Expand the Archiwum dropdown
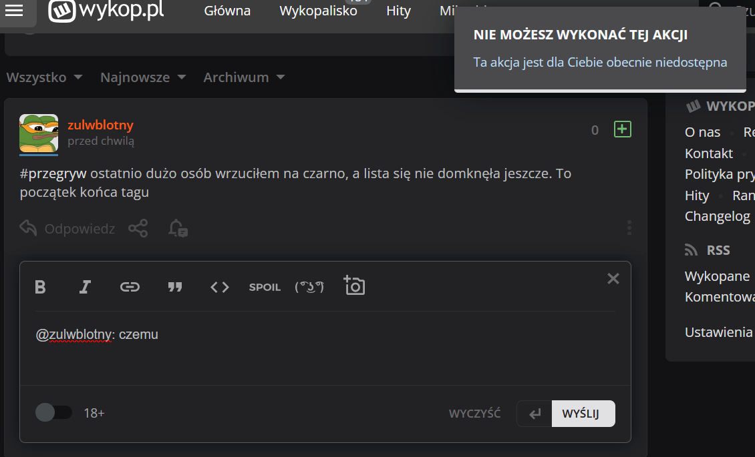This screenshot has width=755, height=457. (x=244, y=77)
